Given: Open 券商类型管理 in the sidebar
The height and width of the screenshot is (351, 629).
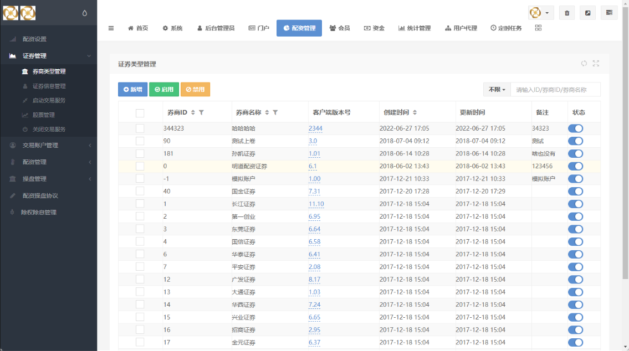Looking at the screenshot, I should coord(49,71).
